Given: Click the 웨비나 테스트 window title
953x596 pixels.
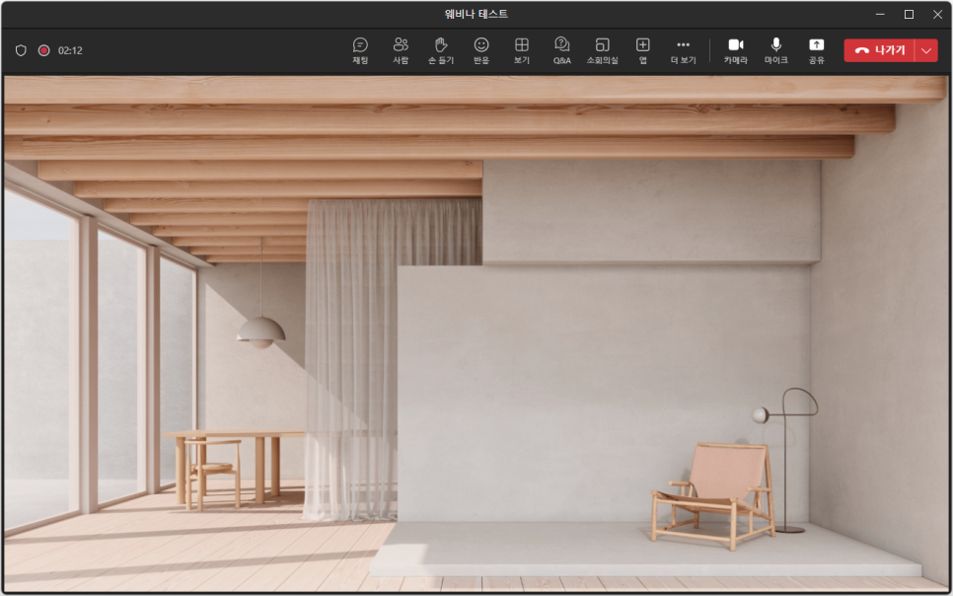Looking at the screenshot, I should pyautogui.click(x=476, y=14).
